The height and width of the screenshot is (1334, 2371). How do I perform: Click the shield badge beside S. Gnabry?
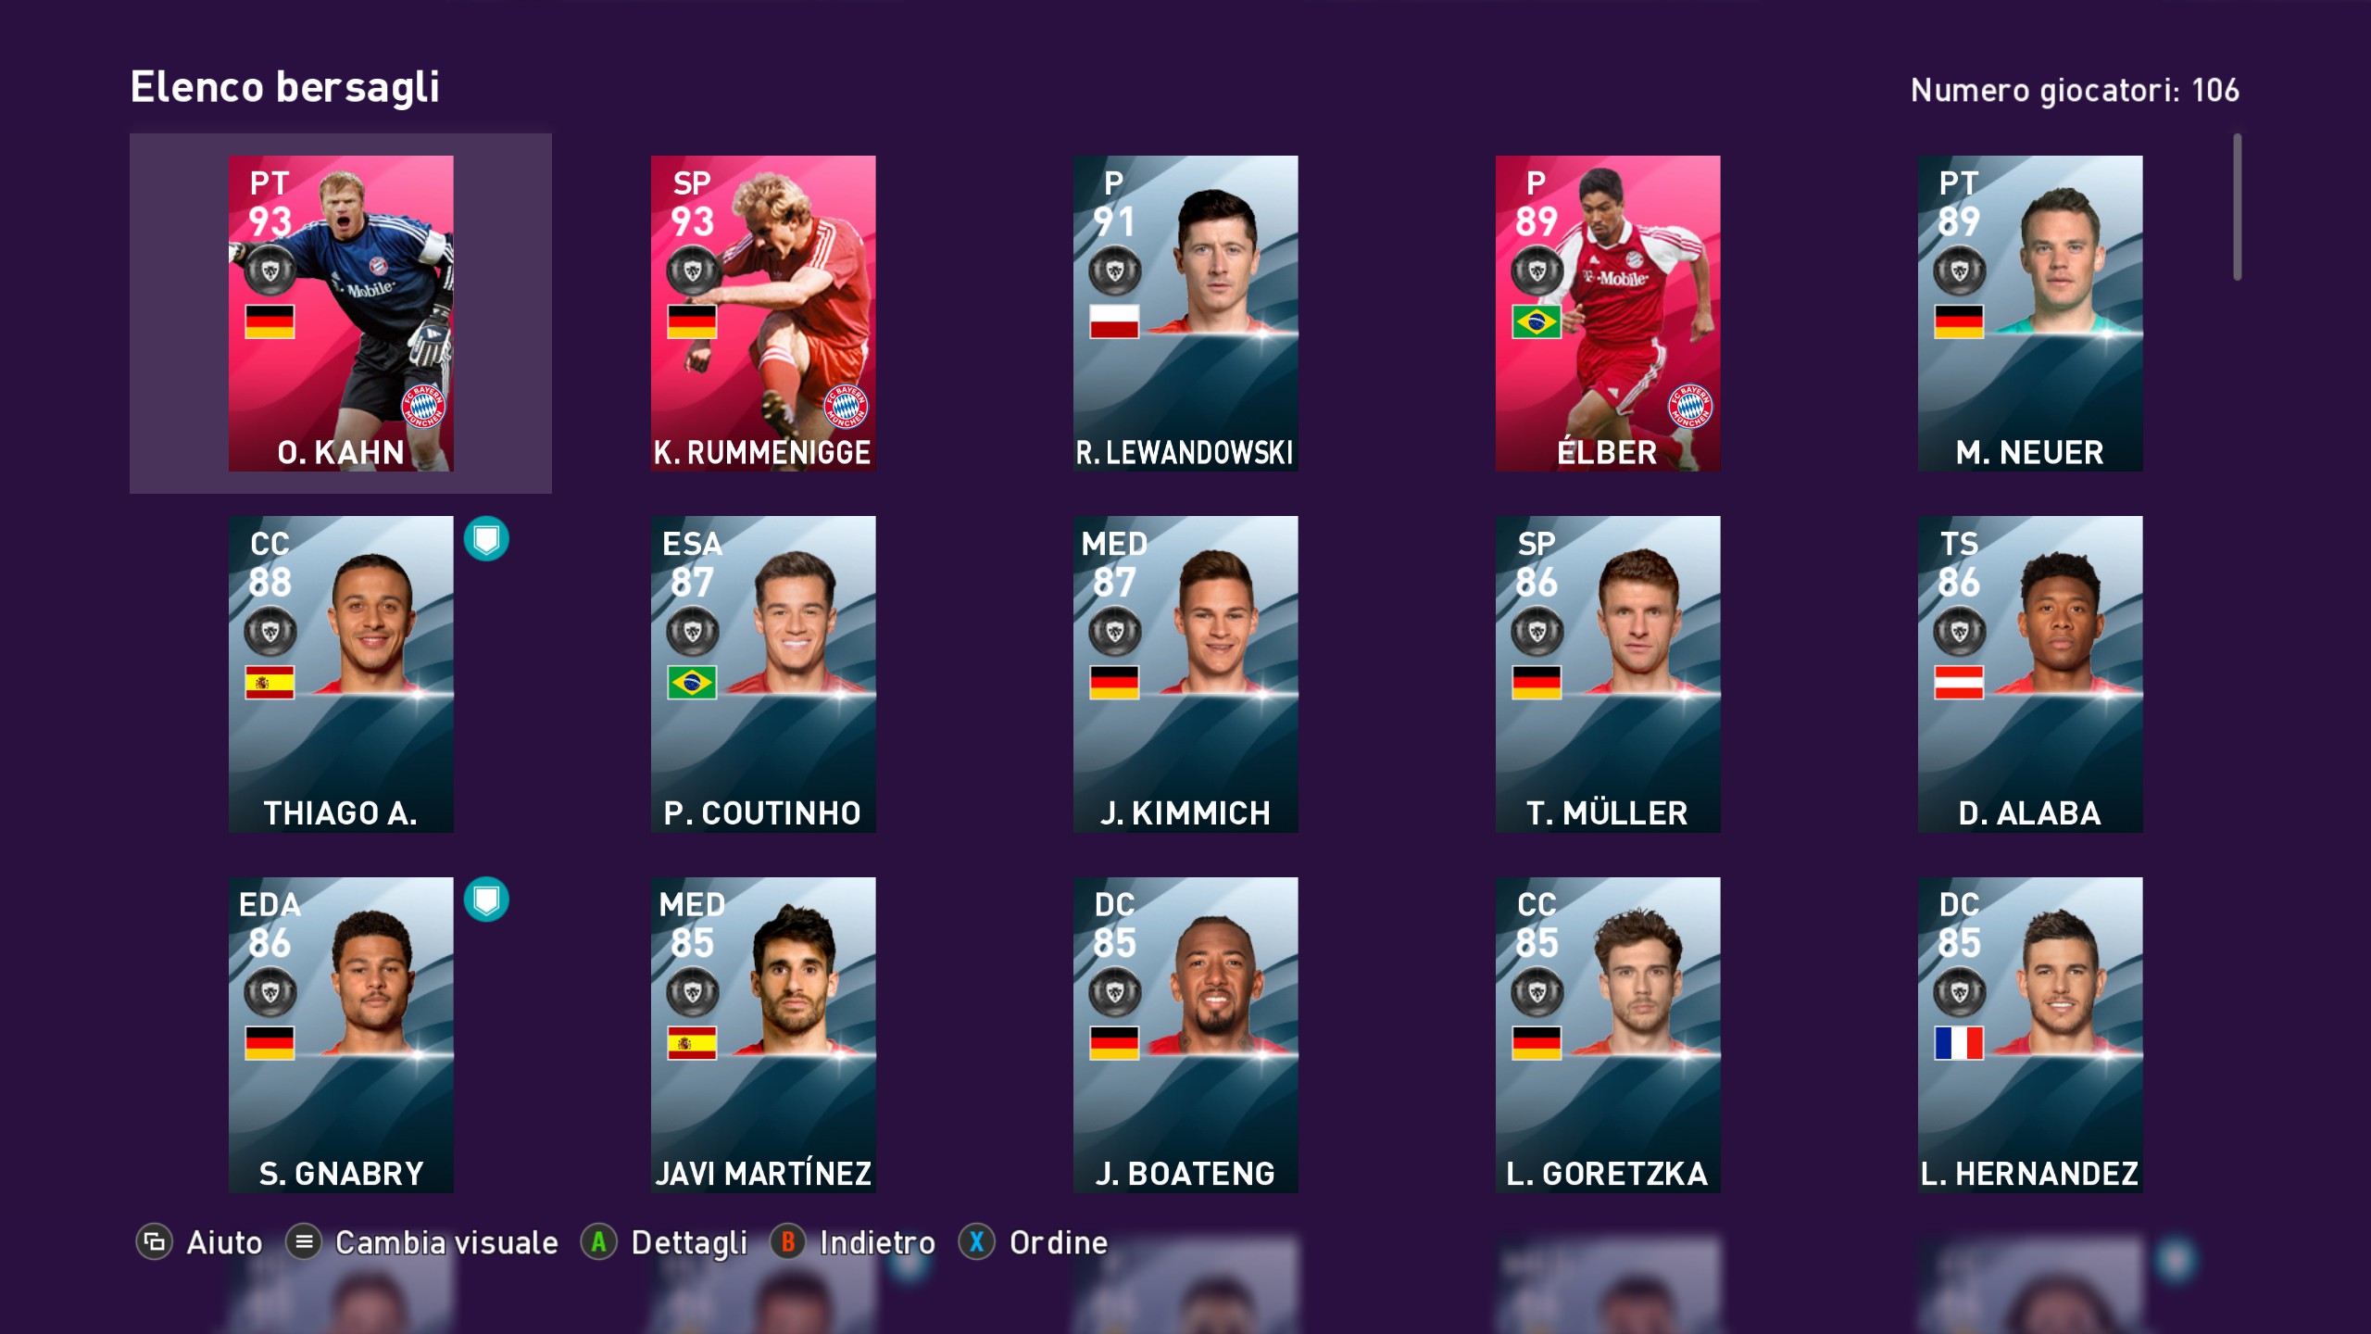pyautogui.click(x=486, y=900)
